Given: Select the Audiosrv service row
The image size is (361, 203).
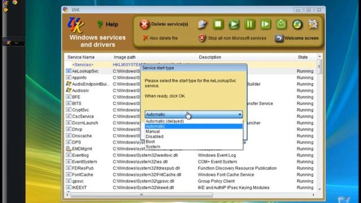Looking at the screenshot, I should point(191,90).
